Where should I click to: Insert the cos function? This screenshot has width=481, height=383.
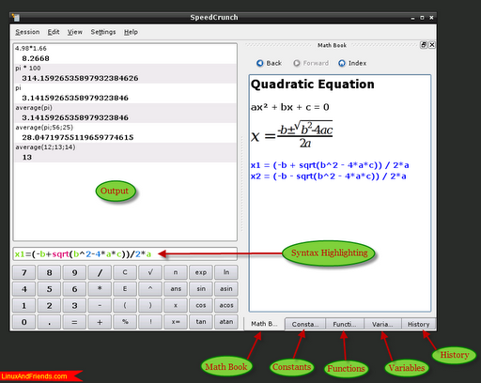(x=201, y=305)
